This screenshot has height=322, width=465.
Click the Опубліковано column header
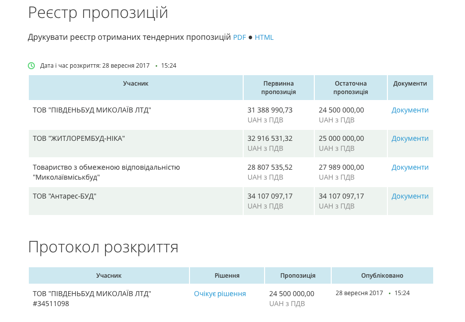click(382, 275)
